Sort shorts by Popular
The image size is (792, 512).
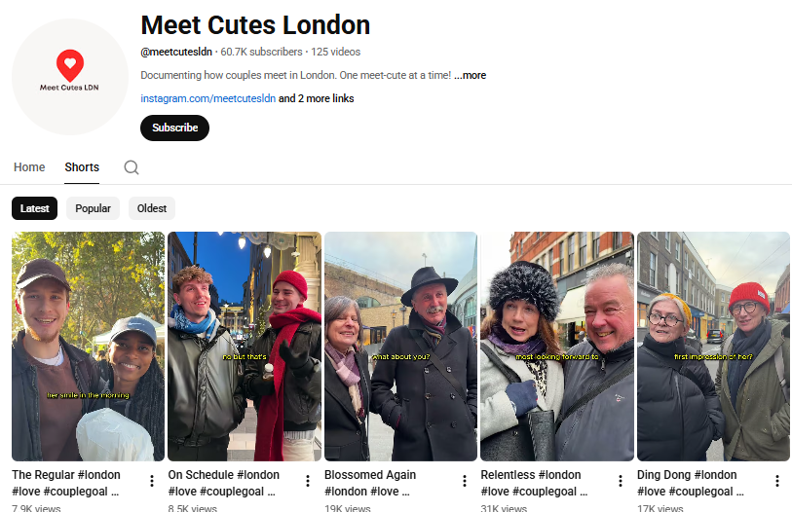click(93, 208)
